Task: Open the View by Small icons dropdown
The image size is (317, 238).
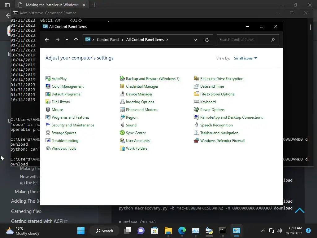Action: (x=245, y=58)
